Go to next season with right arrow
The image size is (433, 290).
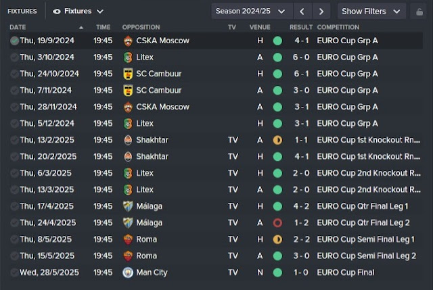321,11
